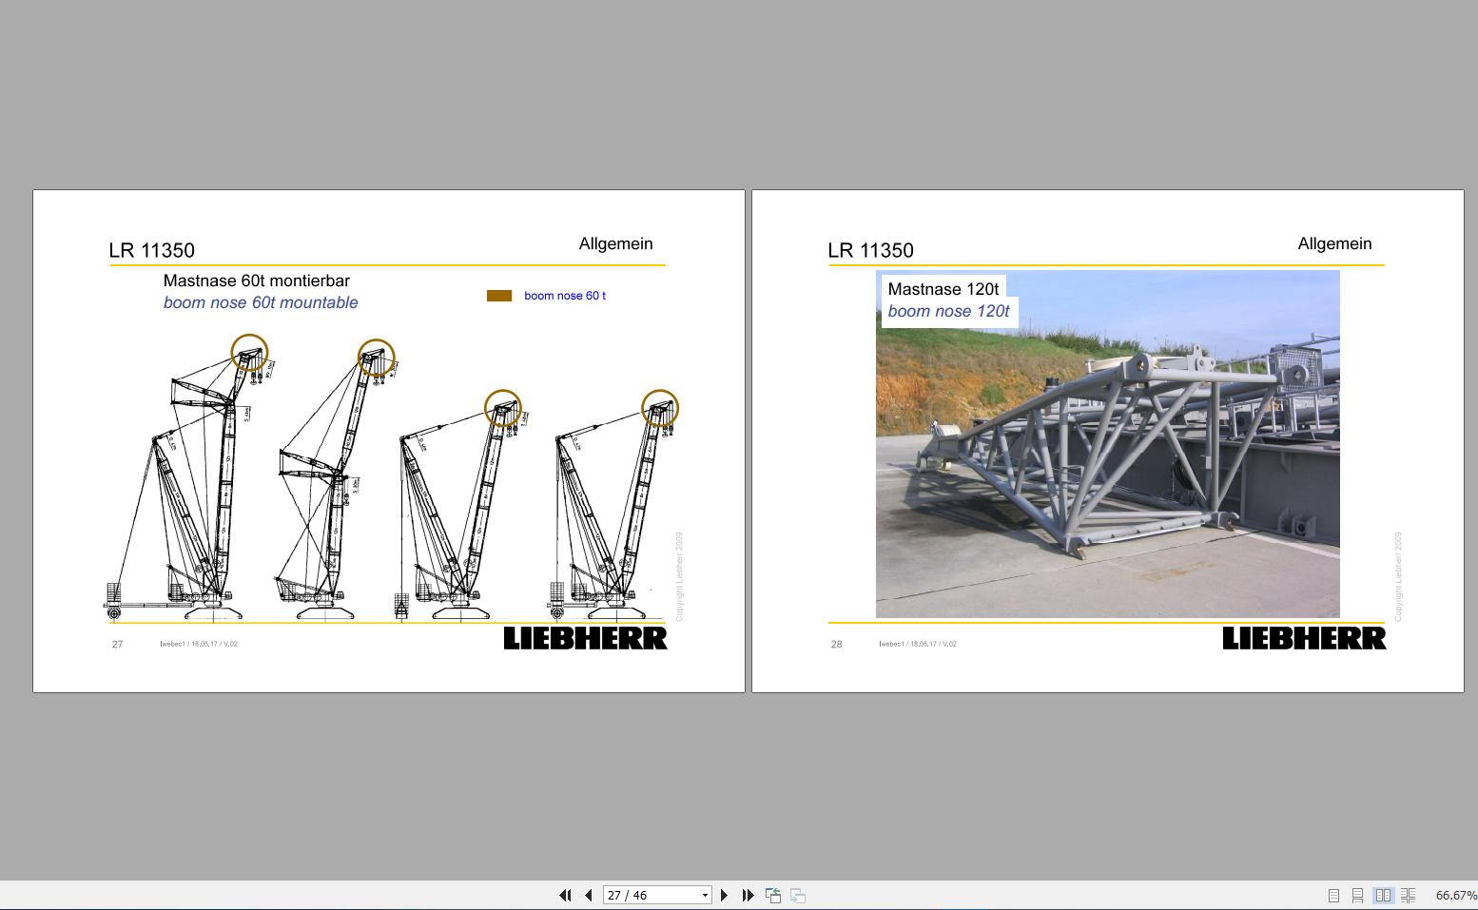Click the Mastnase 120t boom nose photo
1478x910 pixels.
point(1108,444)
